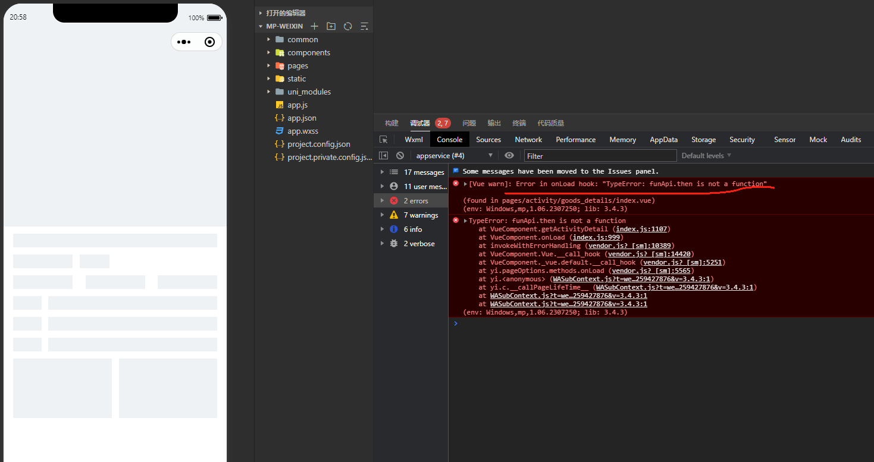This screenshot has width=874, height=462.
Task: Open the Sources devtools tab
Action: pos(488,140)
